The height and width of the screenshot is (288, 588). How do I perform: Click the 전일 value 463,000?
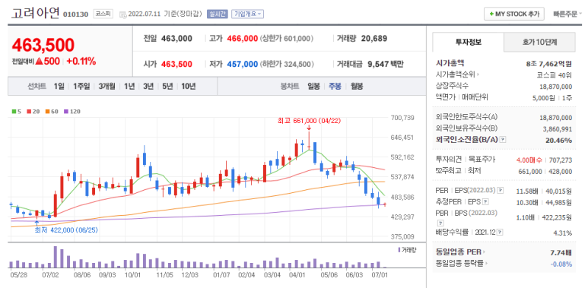[x=176, y=39]
